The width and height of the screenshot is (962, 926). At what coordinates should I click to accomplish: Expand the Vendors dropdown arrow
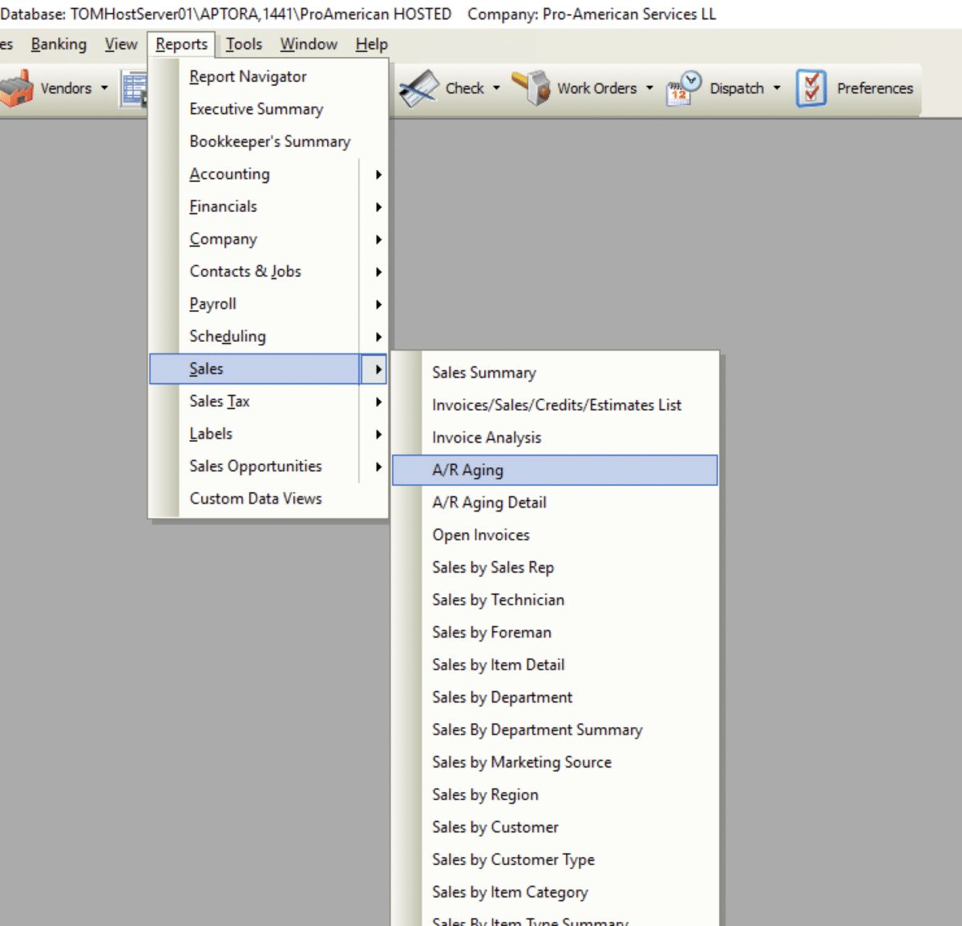click(104, 88)
